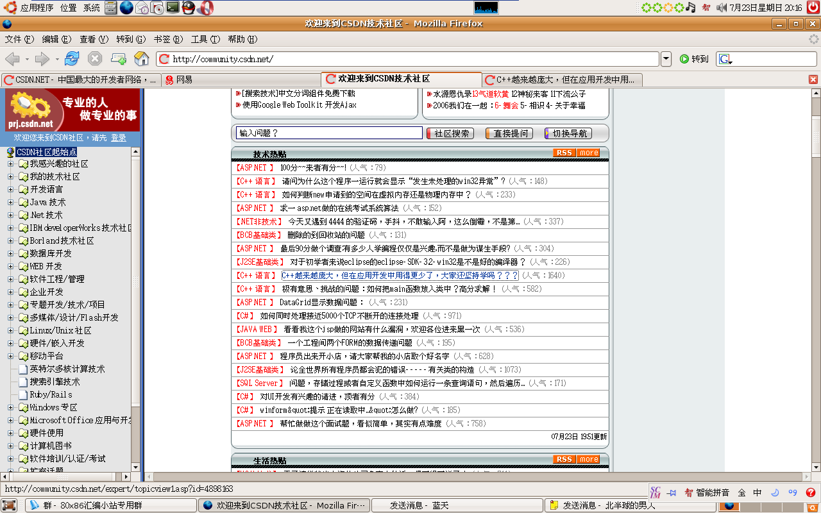821x513 pixels.
Task: Click the 登录 login link in sidebar
Action: (119, 138)
